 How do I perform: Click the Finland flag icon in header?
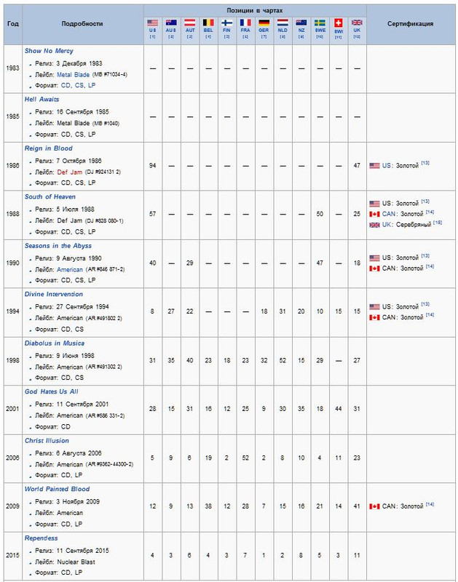pyautogui.click(x=227, y=23)
